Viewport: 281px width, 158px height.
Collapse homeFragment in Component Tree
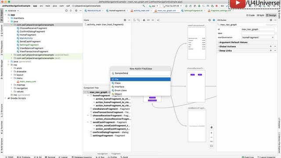click(x=88, y=96)
